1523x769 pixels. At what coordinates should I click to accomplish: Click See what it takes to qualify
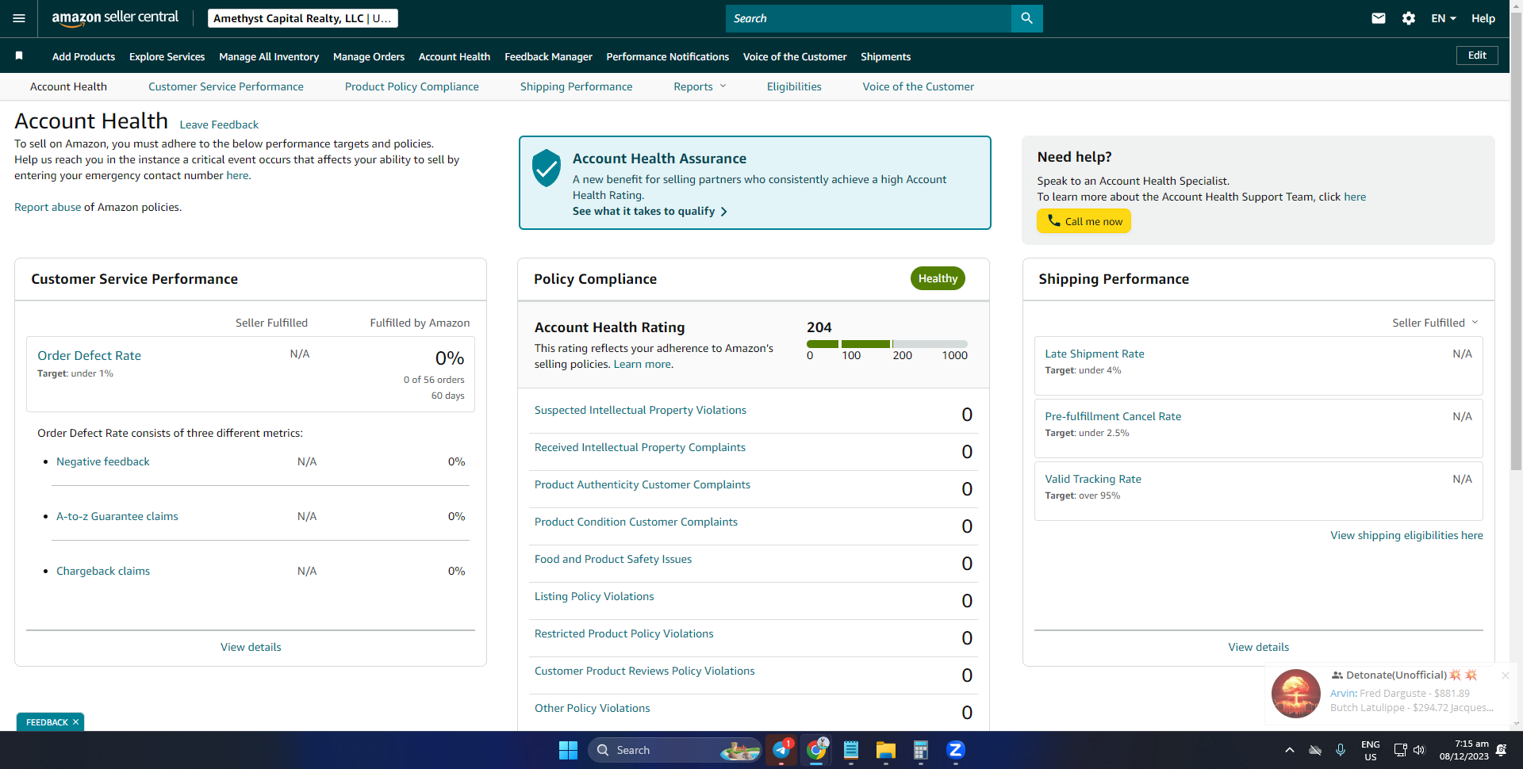650,211
